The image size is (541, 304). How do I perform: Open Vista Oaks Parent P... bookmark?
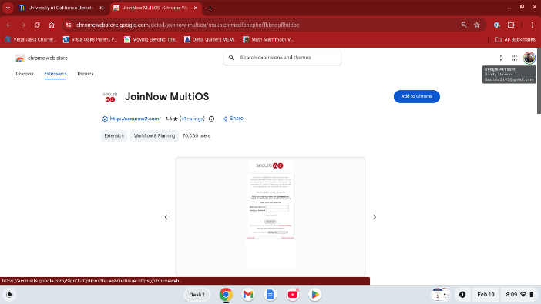tap(90, 40)
